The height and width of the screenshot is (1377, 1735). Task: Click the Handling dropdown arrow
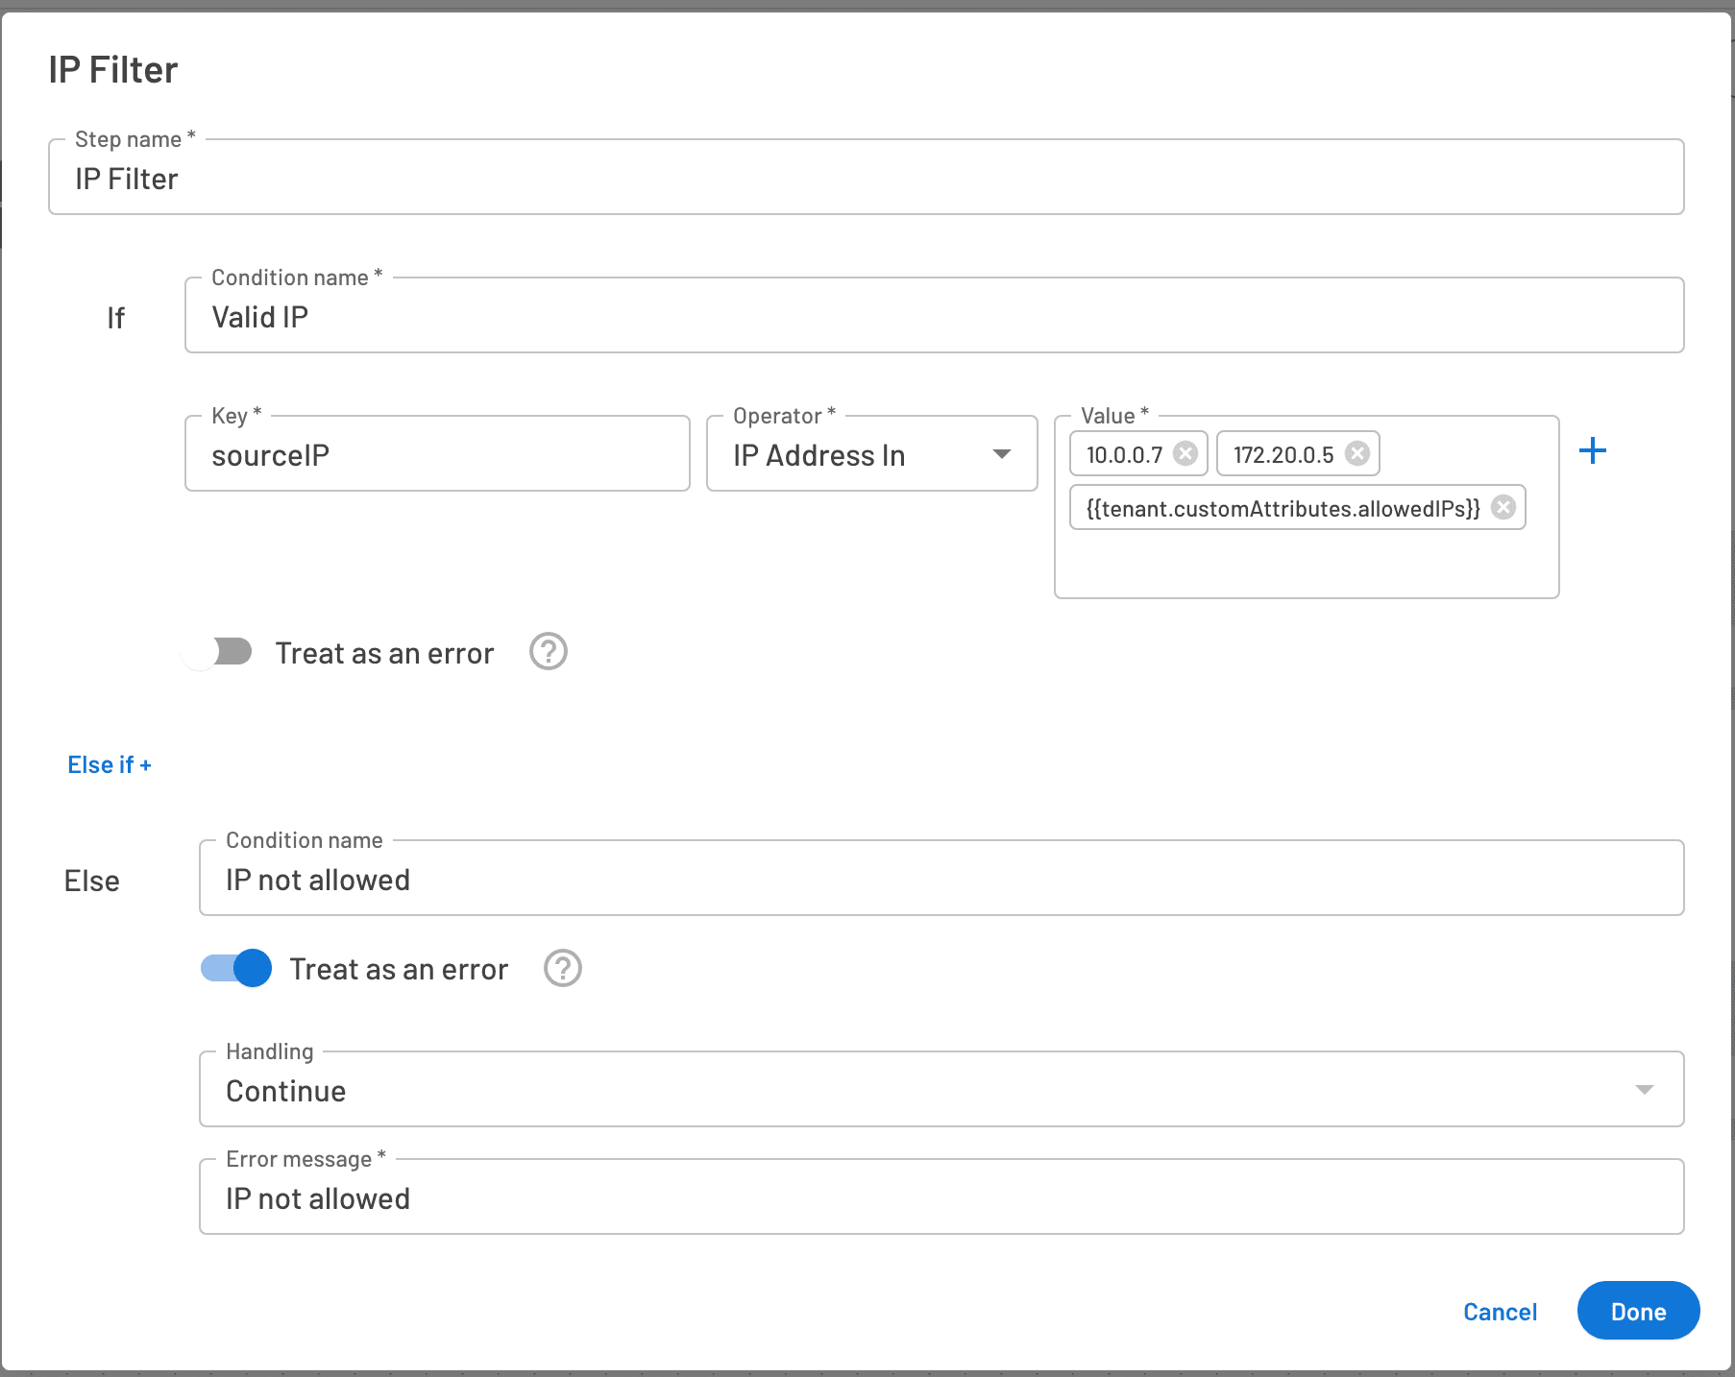1646,1089
